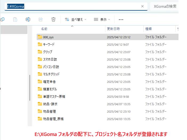Click the パソコン日誌 folder name

pos(51,67)
